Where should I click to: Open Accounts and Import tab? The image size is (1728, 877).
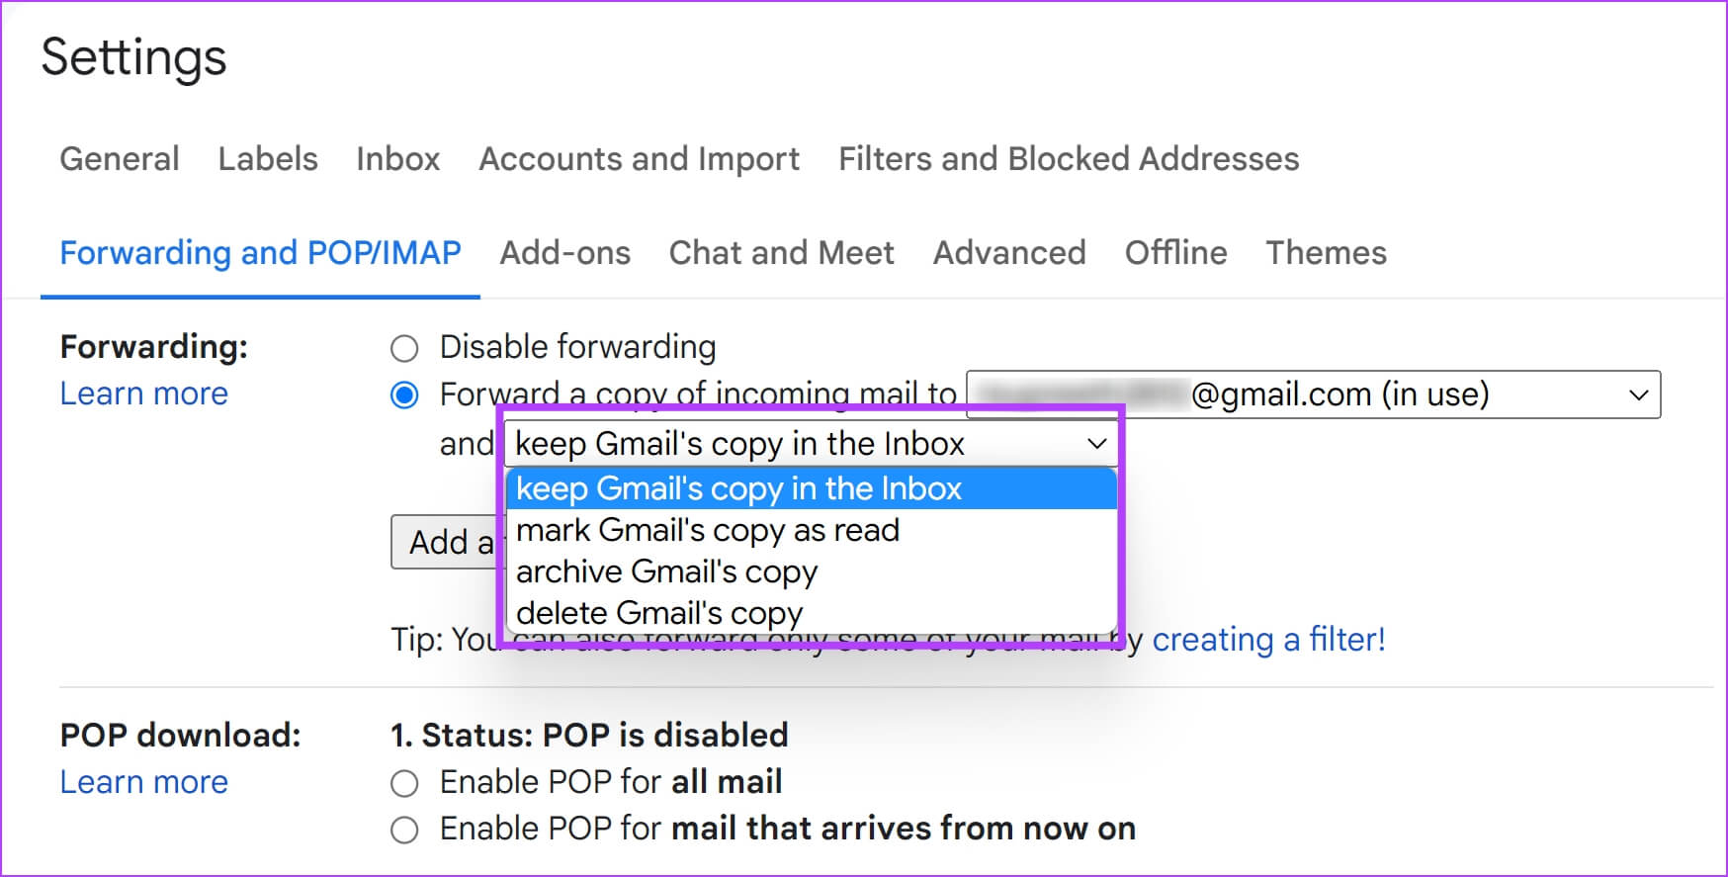(x=640, y=159)
